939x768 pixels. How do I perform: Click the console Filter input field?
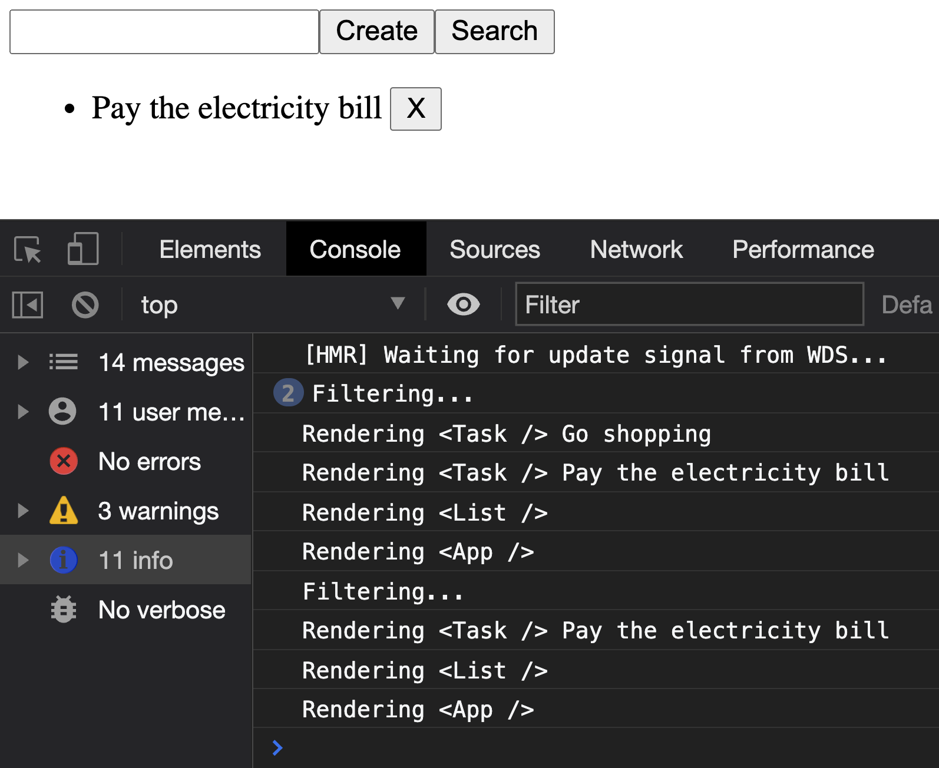pos(689,304)
